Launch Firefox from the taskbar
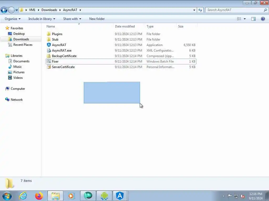 (39, 196)
